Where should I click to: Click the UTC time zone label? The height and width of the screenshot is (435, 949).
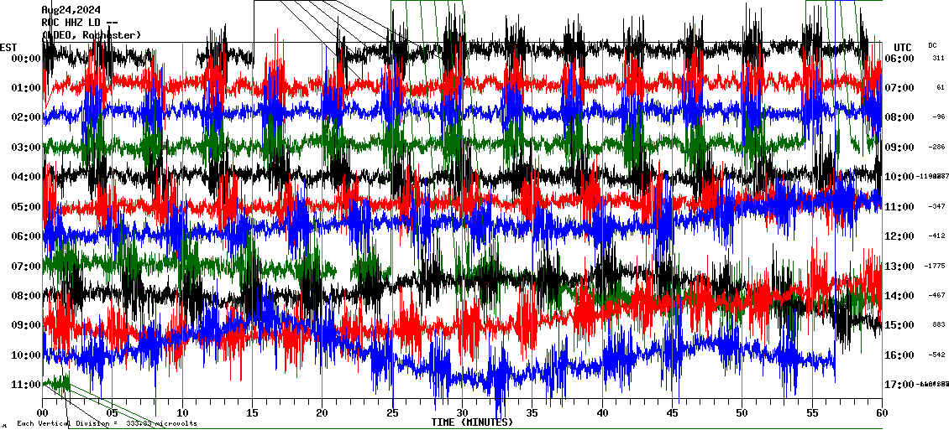tap(902, 47)
